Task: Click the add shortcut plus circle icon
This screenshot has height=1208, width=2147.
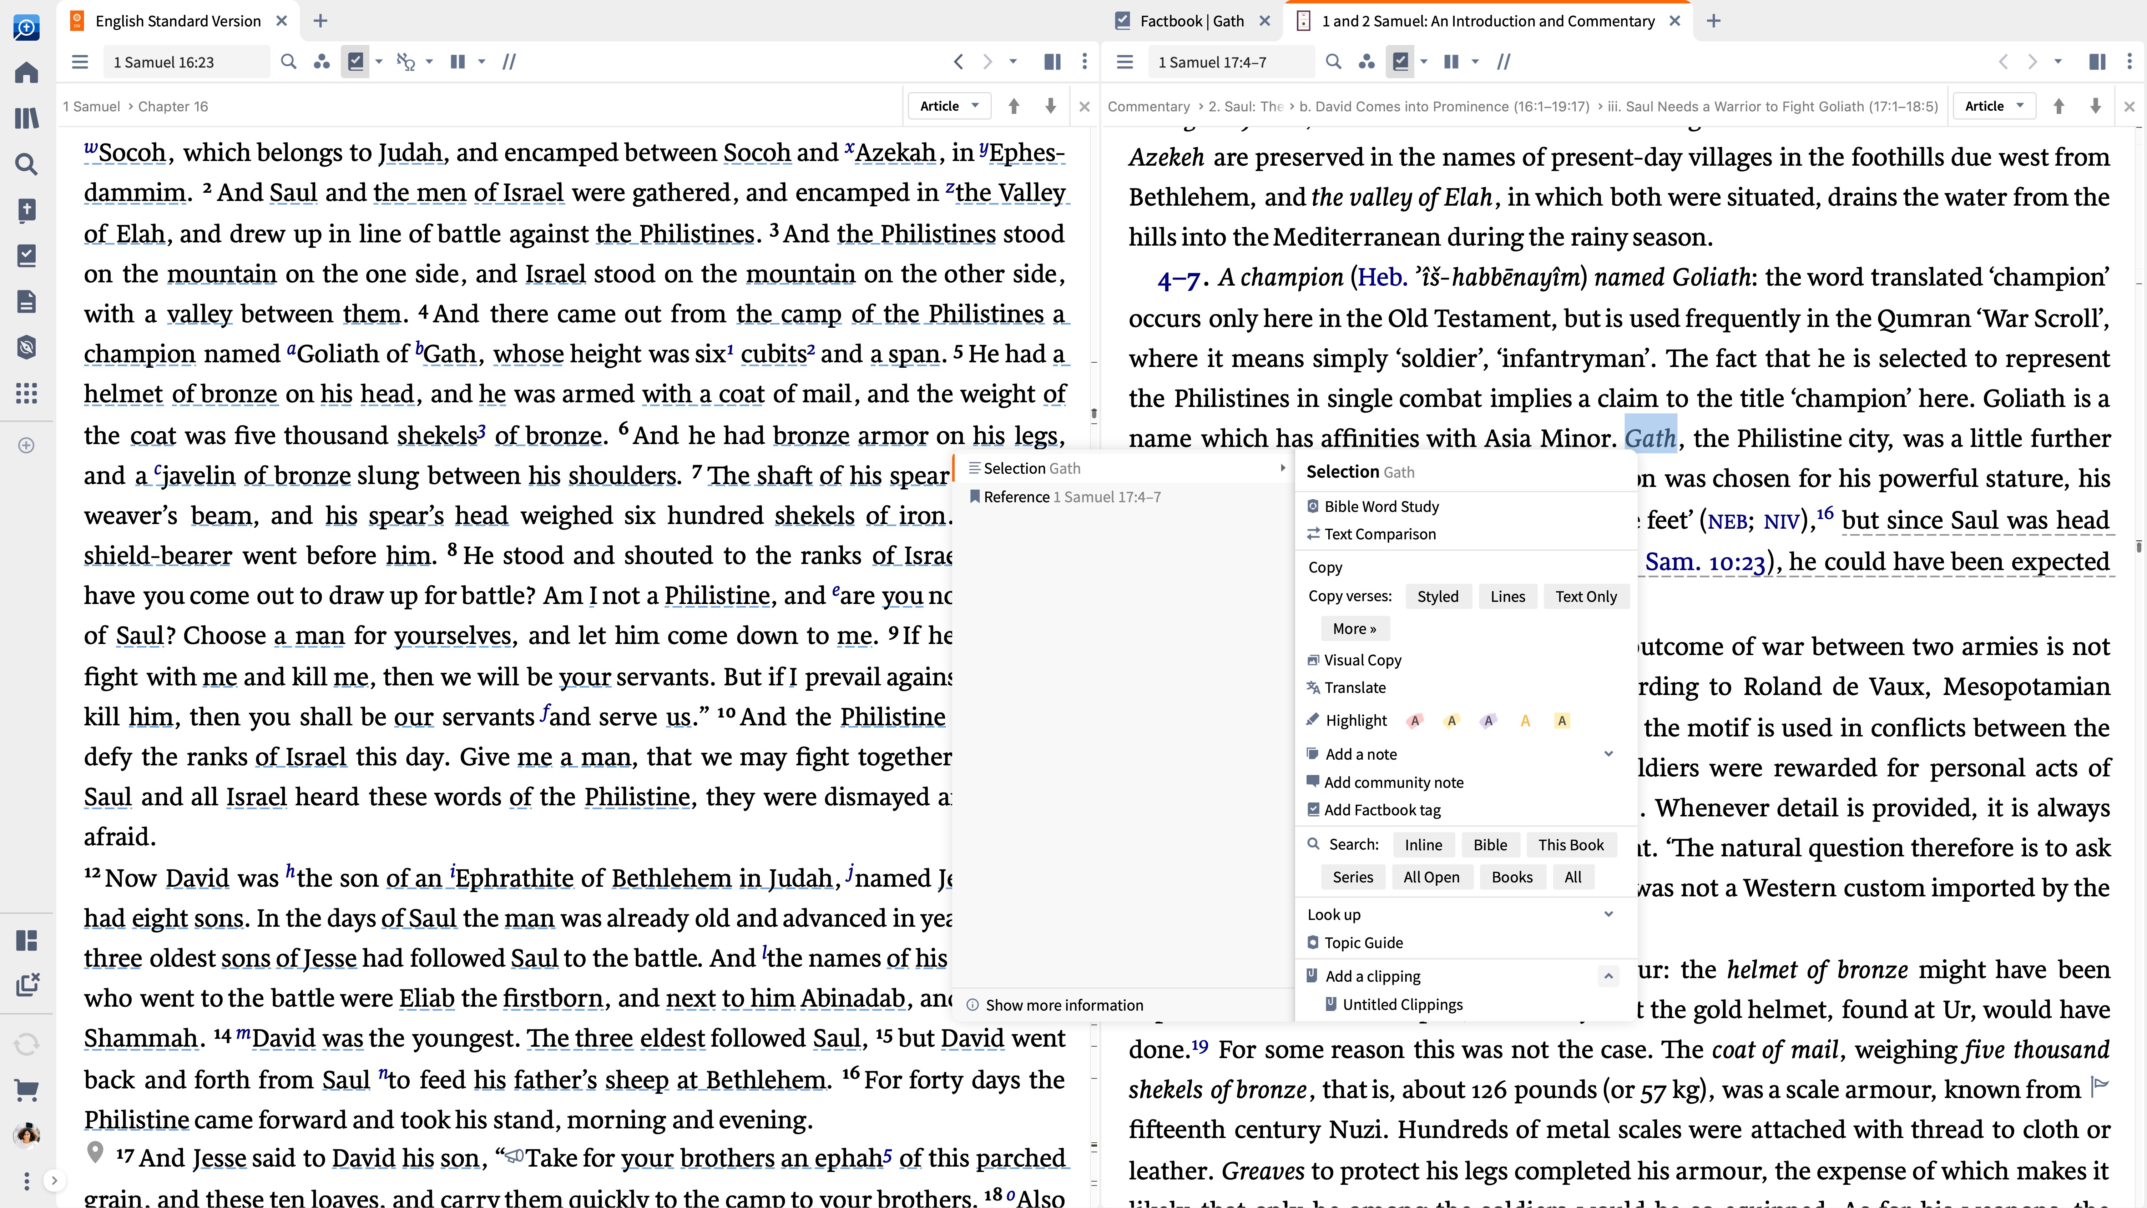Action: point(27,445)
